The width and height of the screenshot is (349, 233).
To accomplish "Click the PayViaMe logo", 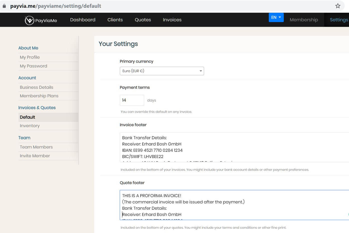I will tap(41, 20).
